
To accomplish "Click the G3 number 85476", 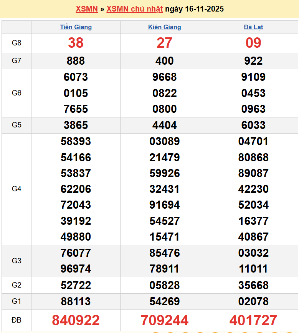I will point(164,253).
